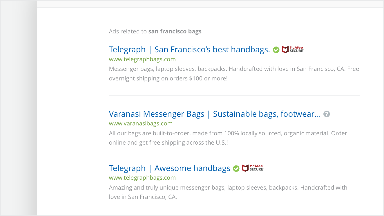Click the McAfee Secure badge beside Awesome handbags
This screenshot has height=216, width=384.
[x=253, y=168]
